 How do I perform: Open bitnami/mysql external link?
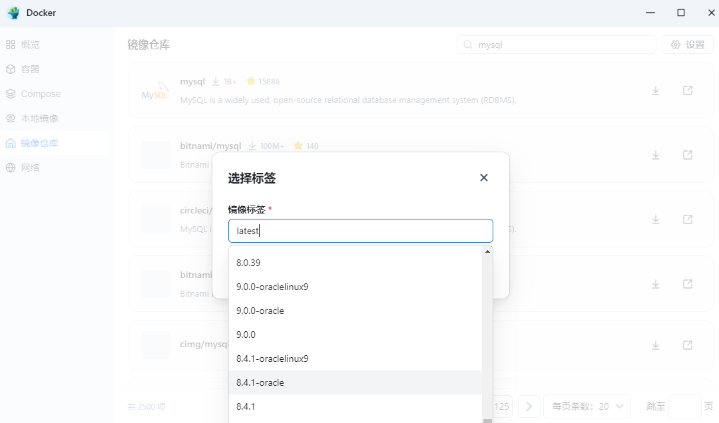tap(687, 155)
